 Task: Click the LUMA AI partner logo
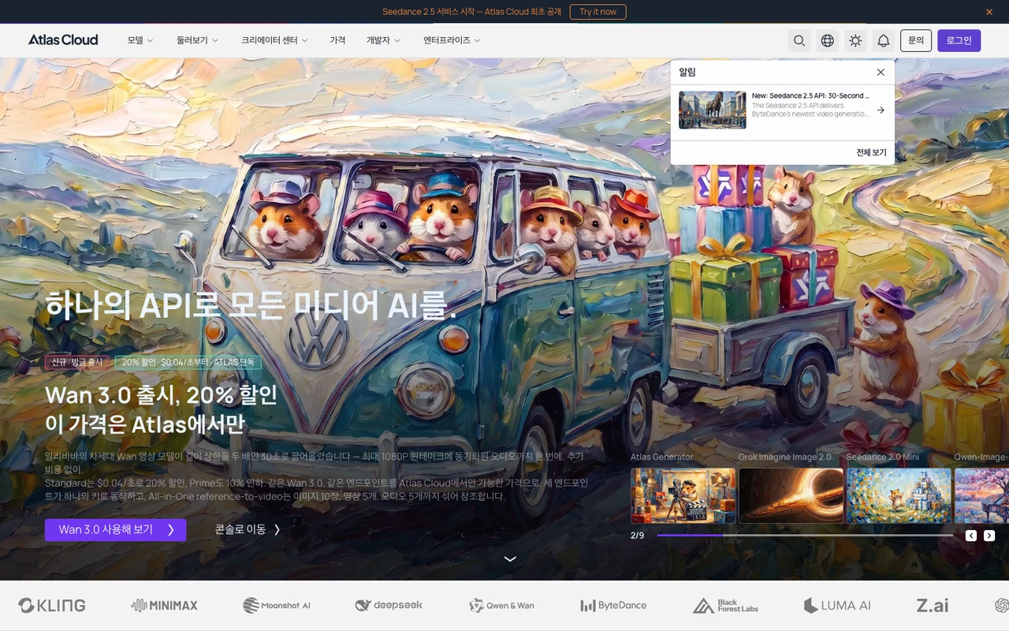(x=837, y=605)
